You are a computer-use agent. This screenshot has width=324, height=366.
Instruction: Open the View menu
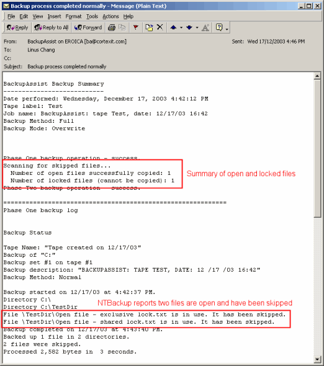[38, 16]
